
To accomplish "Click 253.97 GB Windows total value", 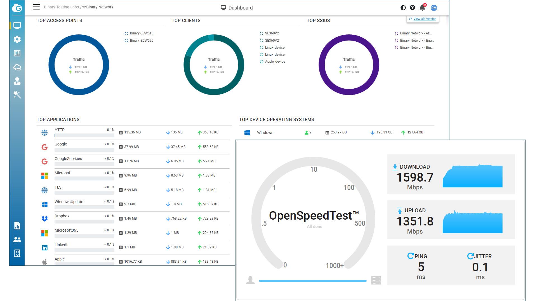I will (339, 132).
